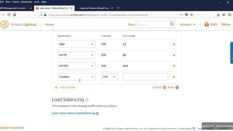Image resolution: width=233 pixels, height=131 pixels.
Task: Open the downloads panel
Action: pyautogui.click(x=218, y=15)
